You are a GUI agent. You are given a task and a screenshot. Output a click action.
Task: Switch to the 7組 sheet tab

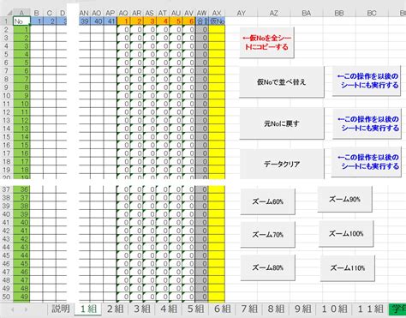(x=249, y=309)
